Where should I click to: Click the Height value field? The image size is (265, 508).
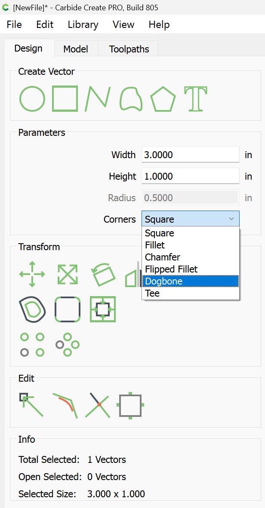click(190, 176)
